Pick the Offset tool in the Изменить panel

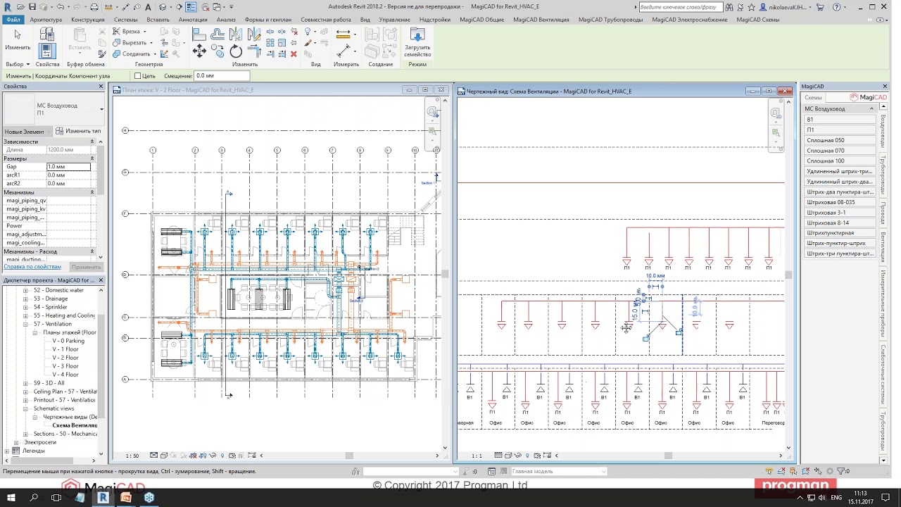[x=218, y=33]
